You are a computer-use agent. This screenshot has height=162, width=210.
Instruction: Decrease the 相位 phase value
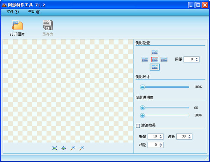coord(161,146)
